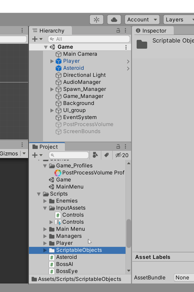The image size is (194, 292).
Task: Collapse the Scripts folder
Action: [39, 194]
